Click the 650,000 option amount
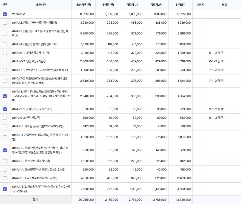Screen dimensions: 242x204 tap(88, 109)
